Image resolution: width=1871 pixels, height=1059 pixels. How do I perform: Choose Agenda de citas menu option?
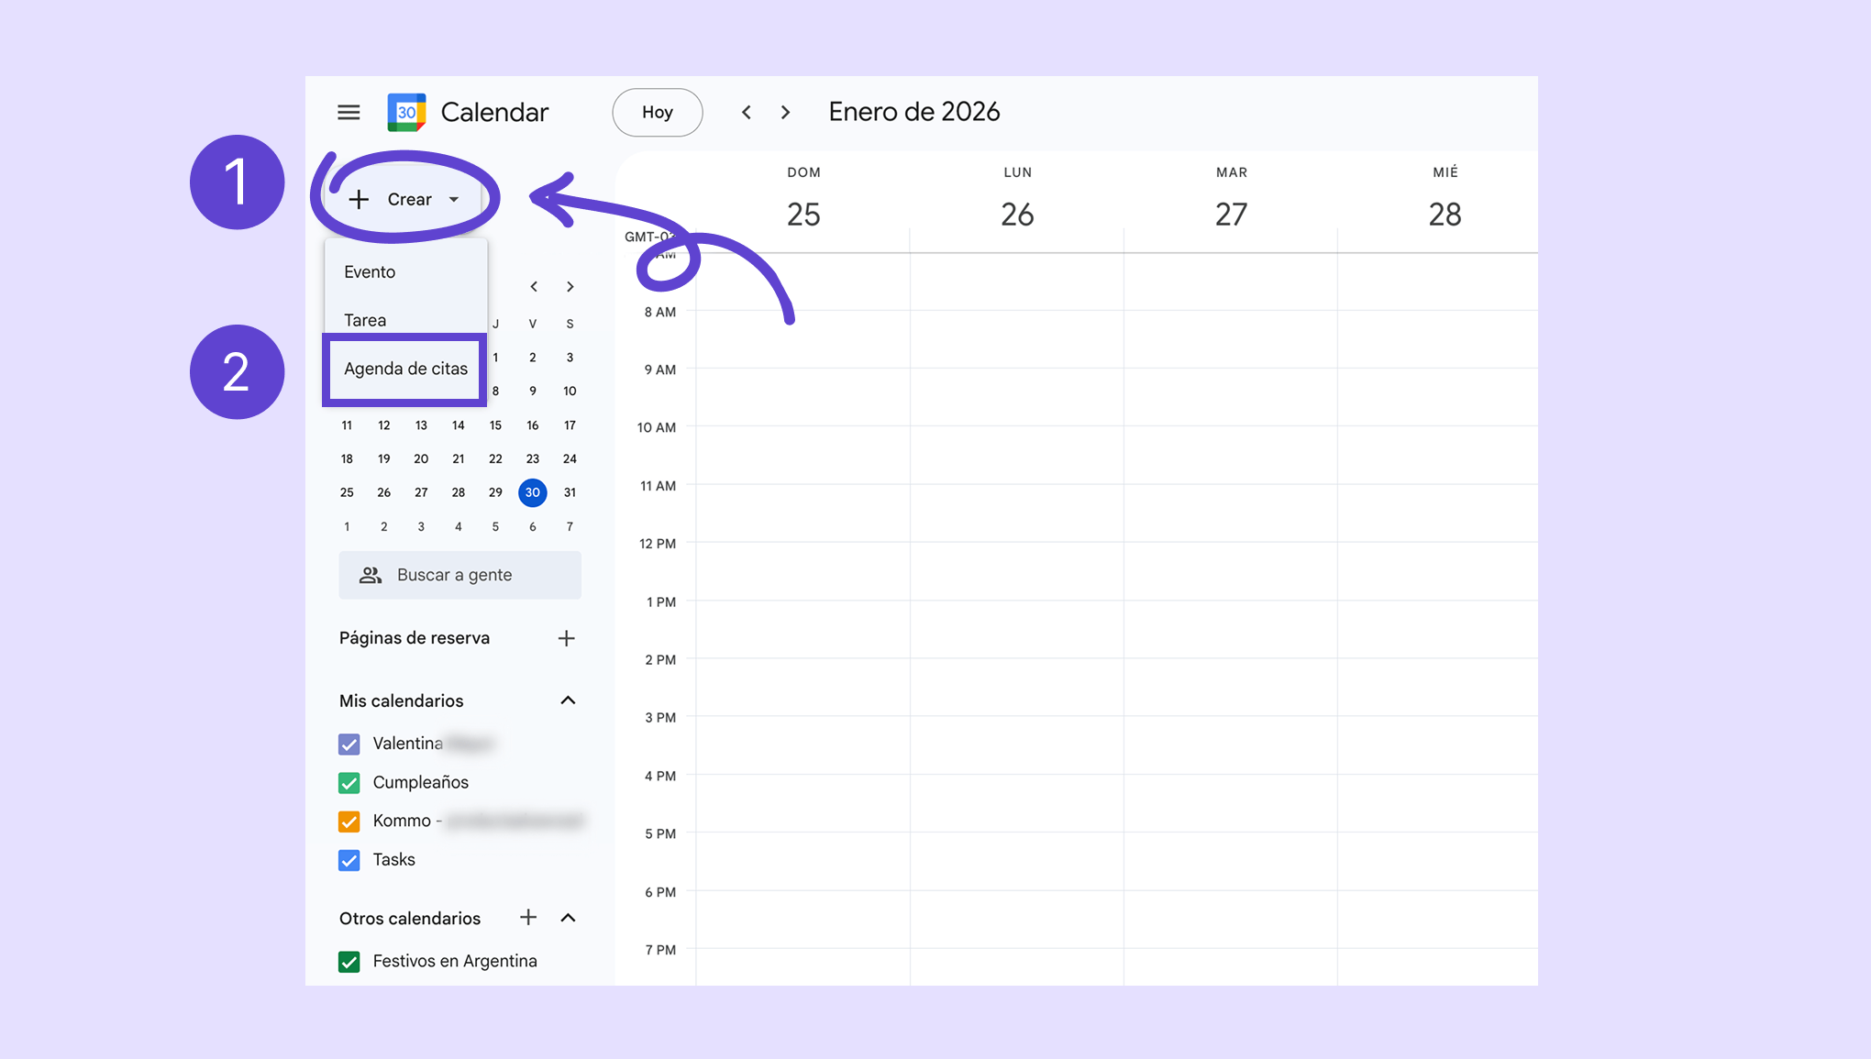[x=405, y=369]
